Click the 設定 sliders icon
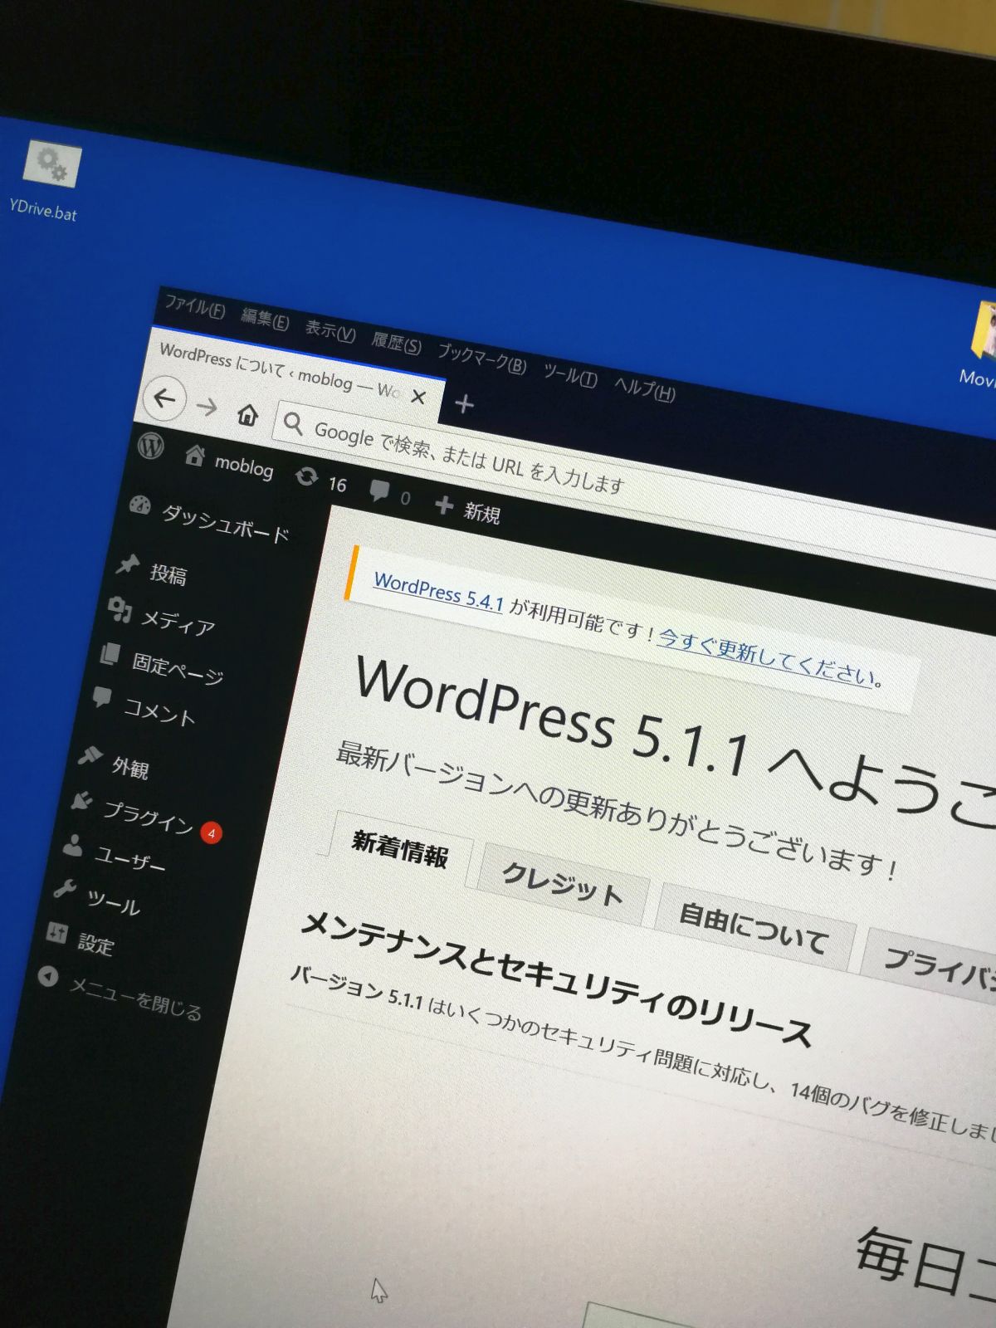 pyautogui.click(x=56, y=933)
